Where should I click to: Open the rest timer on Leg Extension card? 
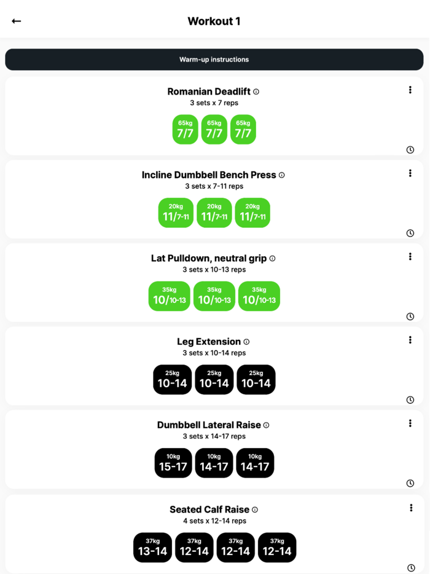pyautogui.click(x=410, y=399)
